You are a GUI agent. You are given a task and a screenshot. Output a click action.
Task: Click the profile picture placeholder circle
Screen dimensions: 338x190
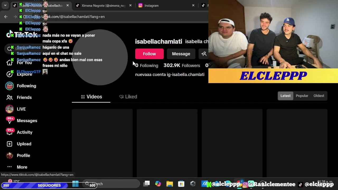click(x=100, y=58)
